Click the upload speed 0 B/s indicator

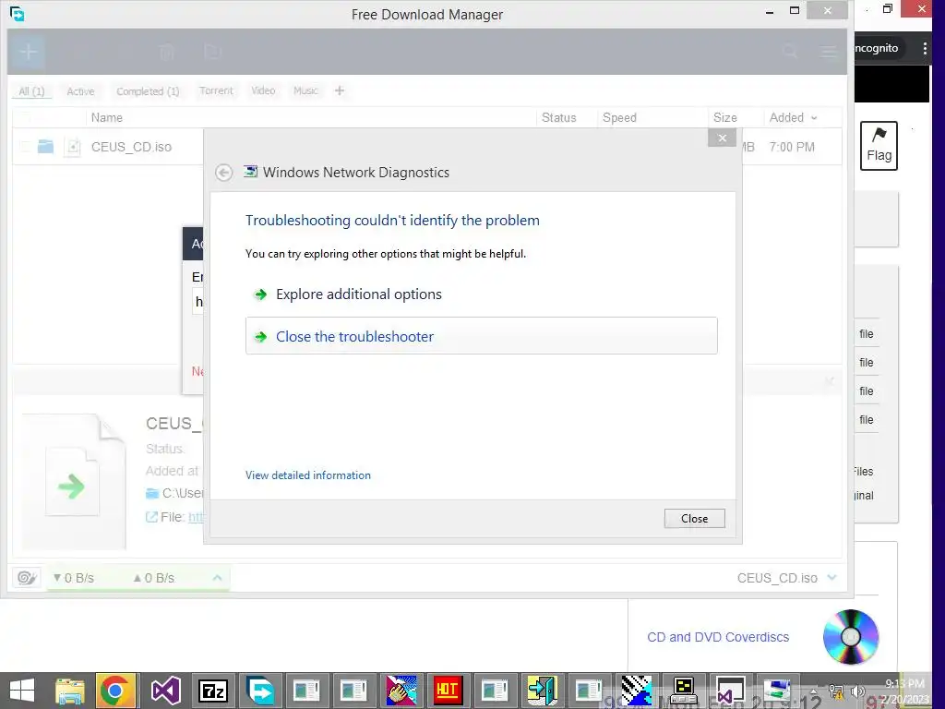(154, 578)
